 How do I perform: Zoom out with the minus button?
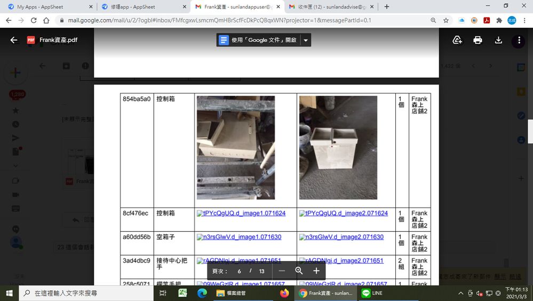pyautogui.click(x=282, y=271)
